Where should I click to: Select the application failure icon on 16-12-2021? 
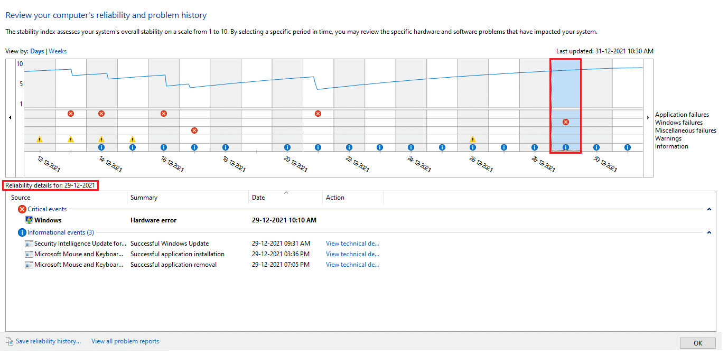click(164, 114)
